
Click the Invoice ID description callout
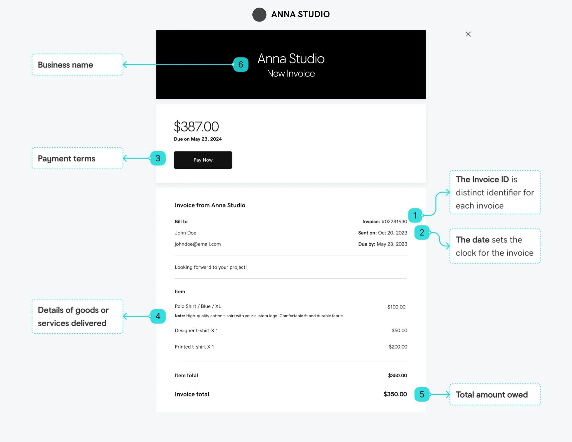click(495, 192)
